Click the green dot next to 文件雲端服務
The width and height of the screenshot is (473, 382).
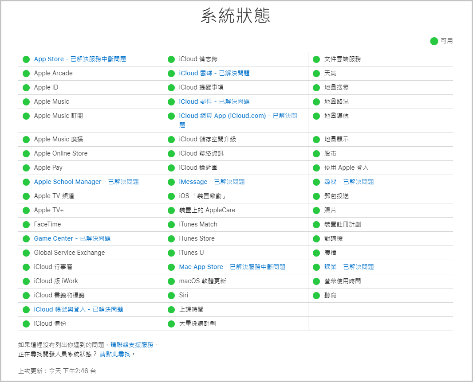click(316, 59)
